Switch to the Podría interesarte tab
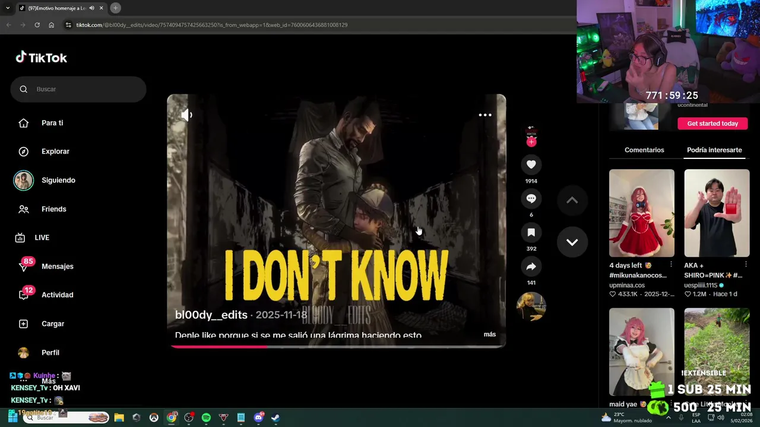This screenshot has height=427, width=760. coord(714,150)
